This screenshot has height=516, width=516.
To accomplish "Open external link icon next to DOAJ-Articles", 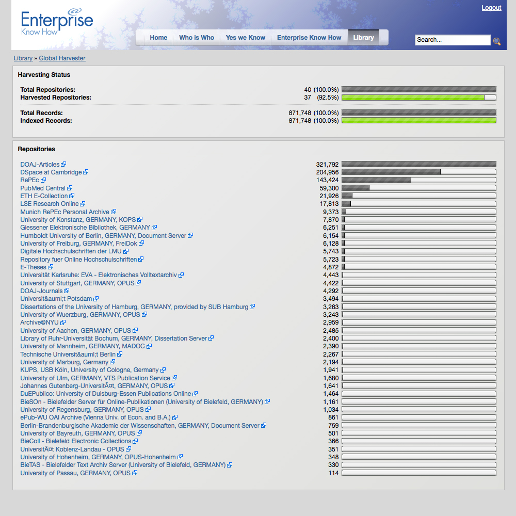I will coord(63,164).
